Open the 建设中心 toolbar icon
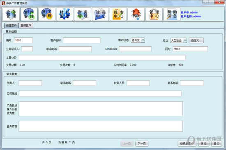Viewport: 226px width, 150px height. pyautogui.click(x=100, y=14)
